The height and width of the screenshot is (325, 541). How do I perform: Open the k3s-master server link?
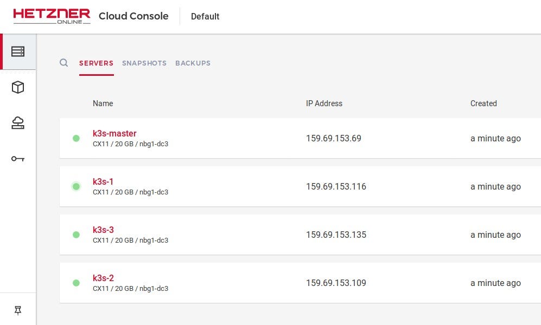tap(114, 133)
